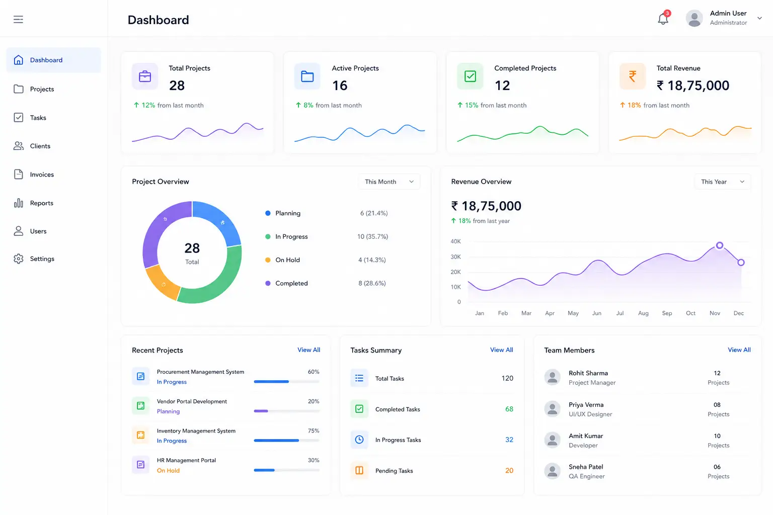Open Reports in the sidebar
Viewport: 773px width, 515px height.
click(53, 203)
